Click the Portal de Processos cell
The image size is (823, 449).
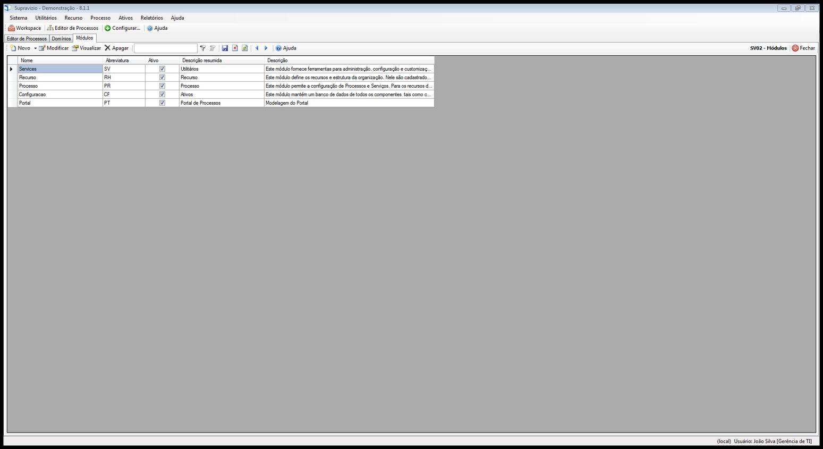tap(222, 103)
